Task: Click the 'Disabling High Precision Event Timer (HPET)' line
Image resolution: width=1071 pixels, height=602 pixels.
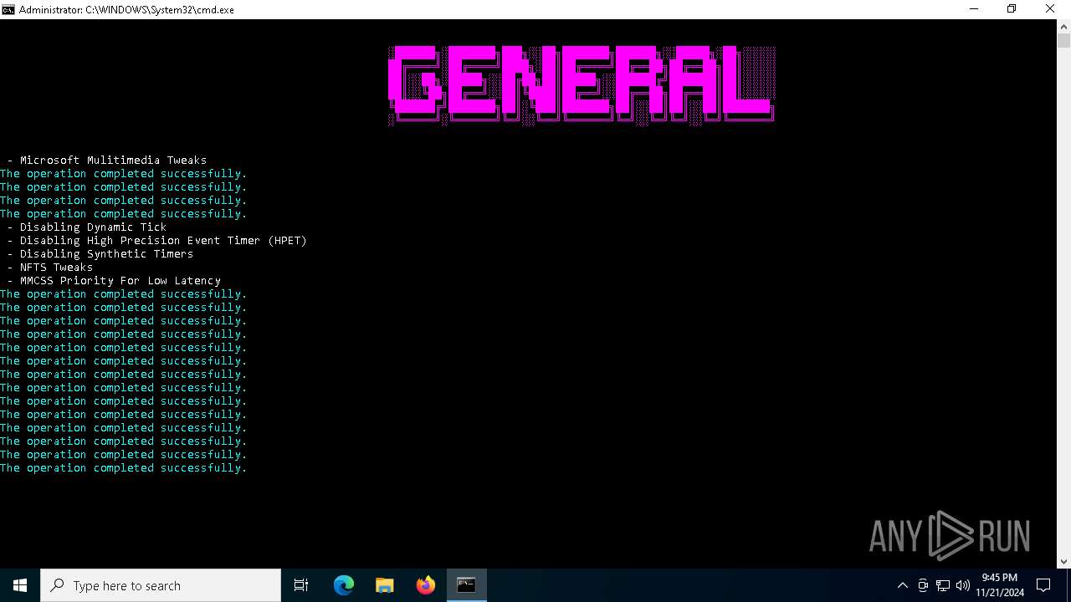Action: point(157,240)
